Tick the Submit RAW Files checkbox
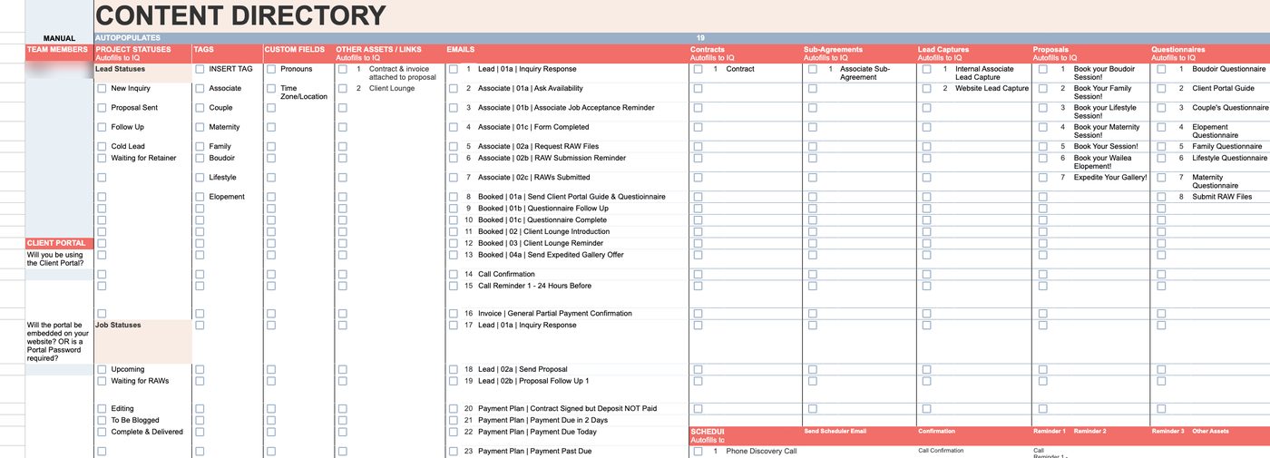This screenshot has height=458, width=1270. point(1161,197)
